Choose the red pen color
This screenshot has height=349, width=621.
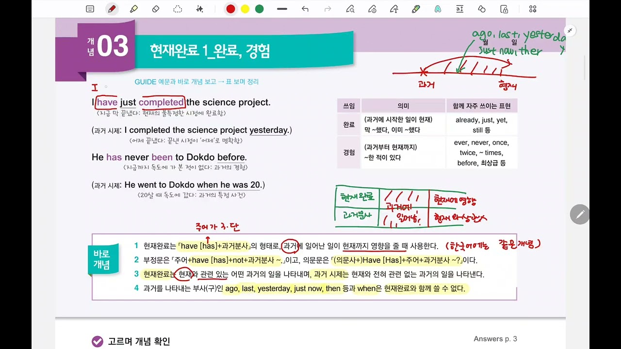[230, 9]
